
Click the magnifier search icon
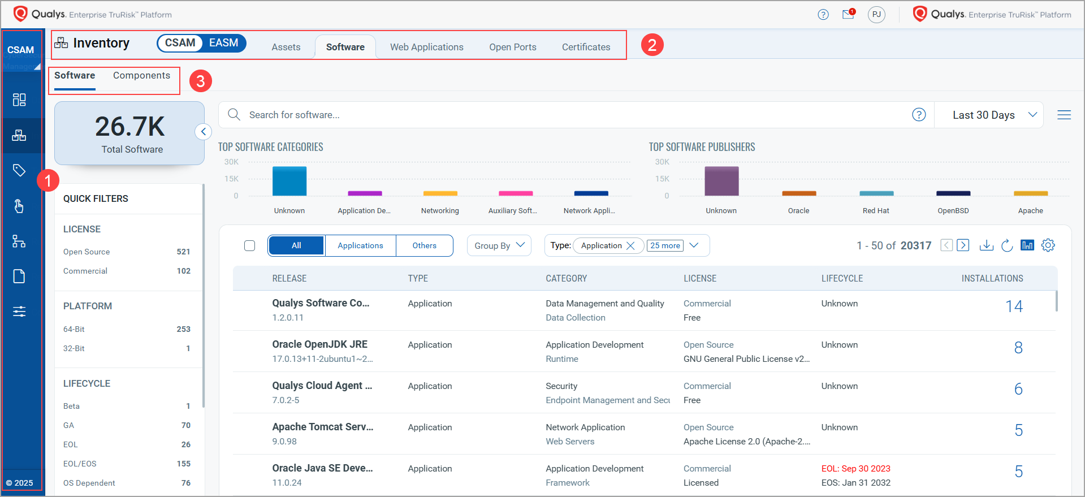click(234, 115)
